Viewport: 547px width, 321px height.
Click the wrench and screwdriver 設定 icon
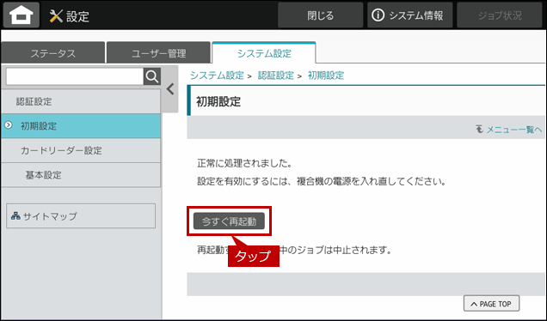tap(56, 15)
